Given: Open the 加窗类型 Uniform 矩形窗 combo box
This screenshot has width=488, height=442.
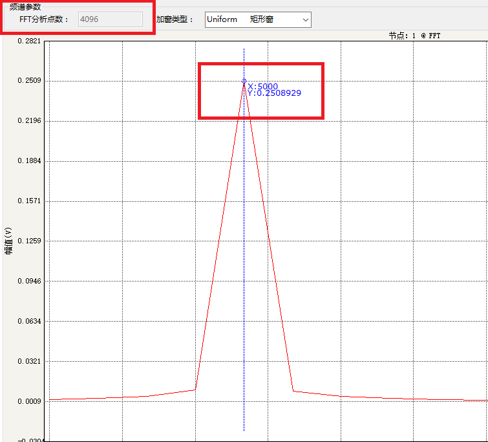Looking at the screenshot, I should [x=258, y=19].
